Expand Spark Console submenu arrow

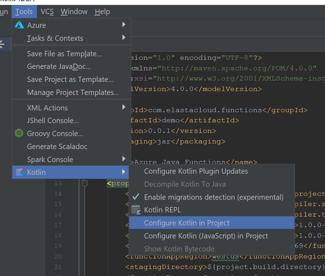(x=124, y=159)
